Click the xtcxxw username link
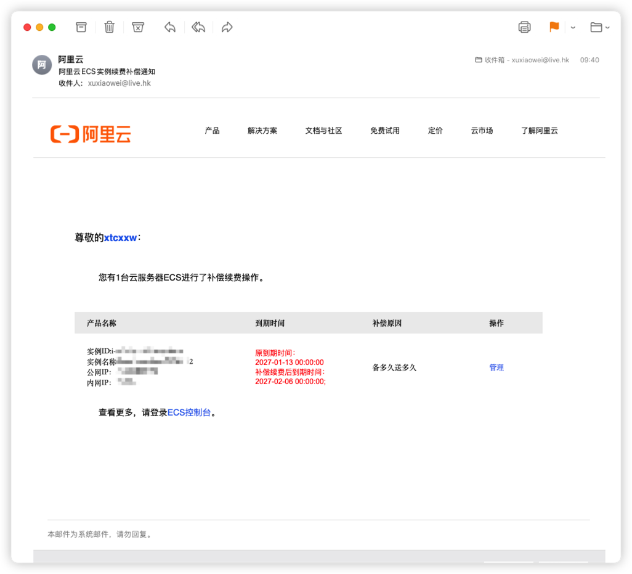The image size is (632, 574). pyautogui.click(x=120, y=238)
